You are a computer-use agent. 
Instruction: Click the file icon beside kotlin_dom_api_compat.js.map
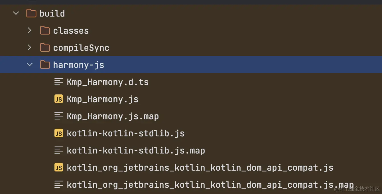click(58, 185)
